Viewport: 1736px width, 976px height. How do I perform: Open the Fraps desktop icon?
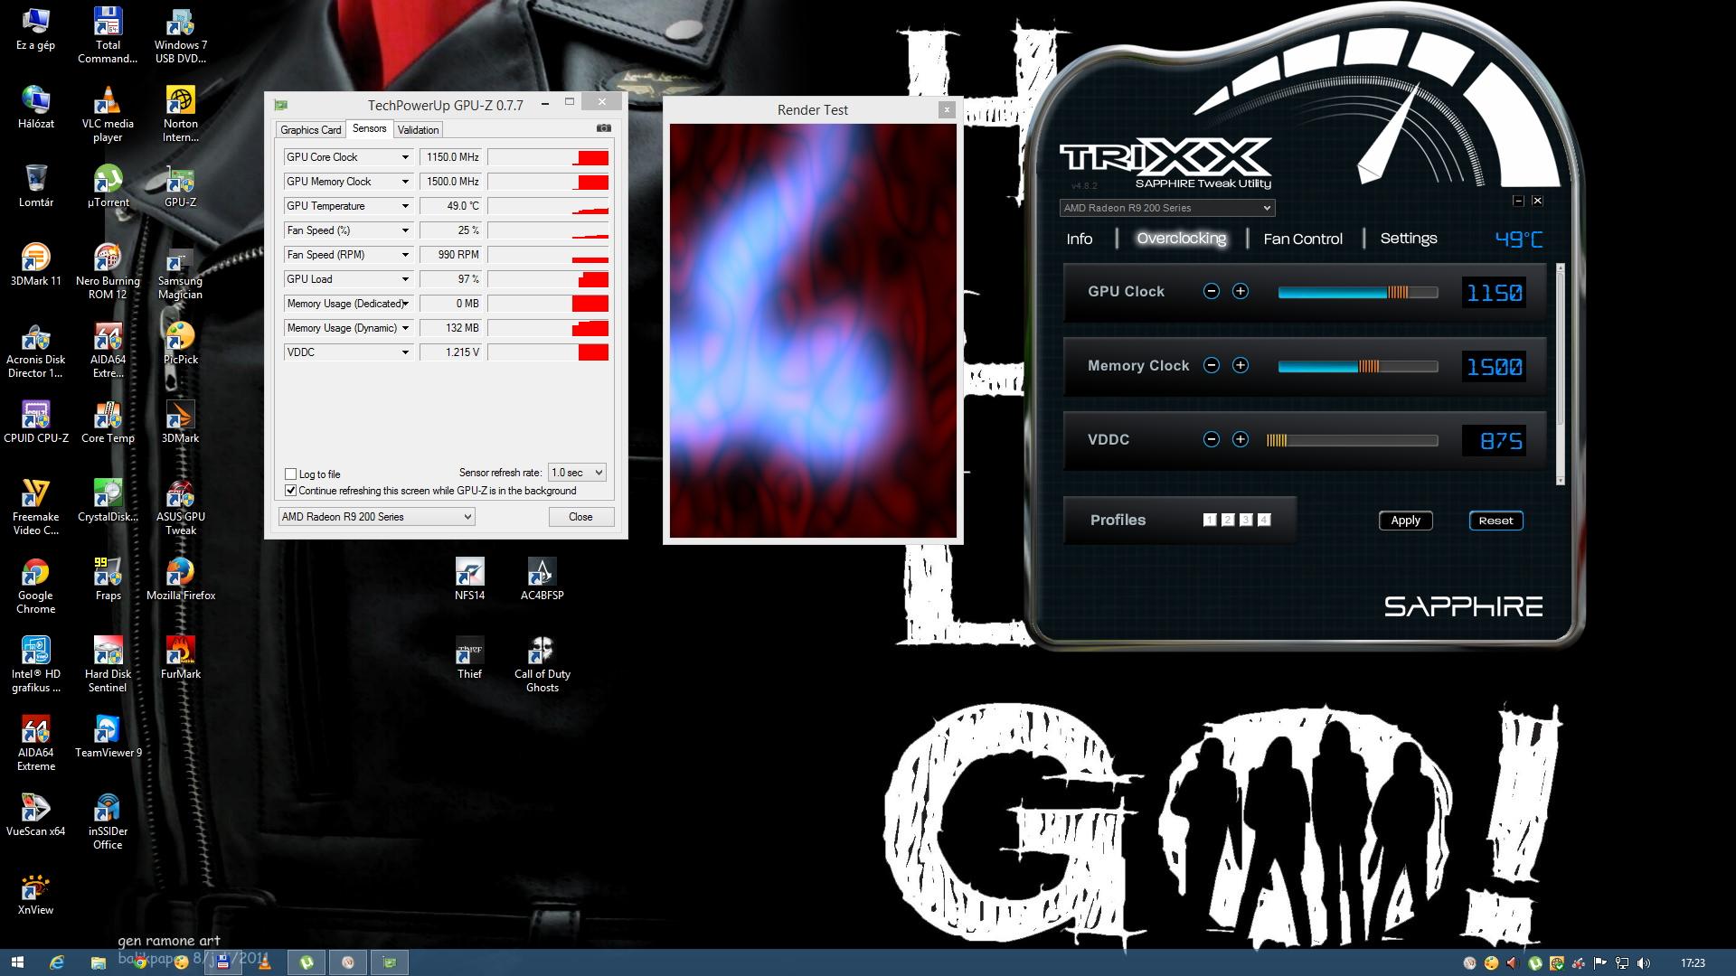click(108, 578)
